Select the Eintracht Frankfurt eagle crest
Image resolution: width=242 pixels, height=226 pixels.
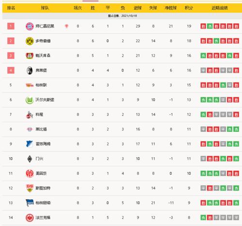coord(30,218)
